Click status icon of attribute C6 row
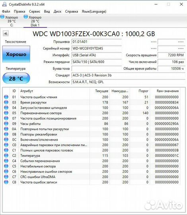Screen dimensions: 187x215 (x=6, y=171)
